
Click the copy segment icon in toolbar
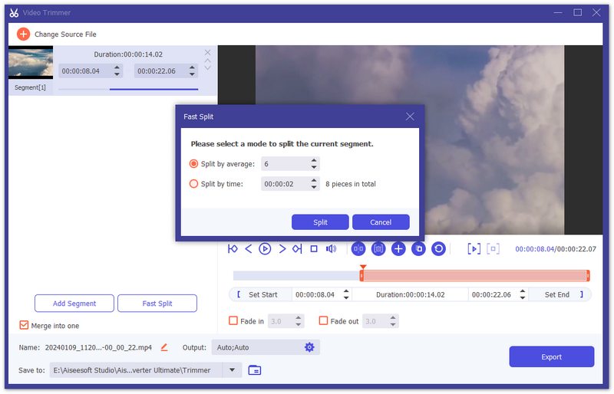point(418,248)
